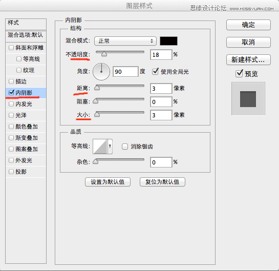Click the 杂色 slider handle
Image resolution: width=279 pixels, height=271 pixels.
pos(96,161)
